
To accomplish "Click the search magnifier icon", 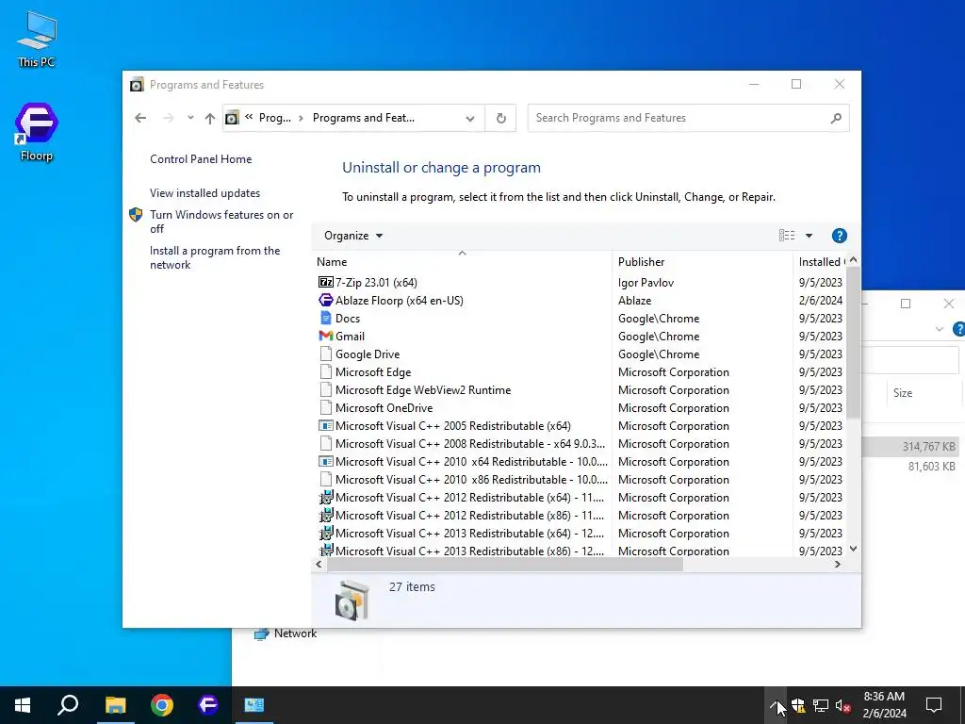I will tap(836, 118).
